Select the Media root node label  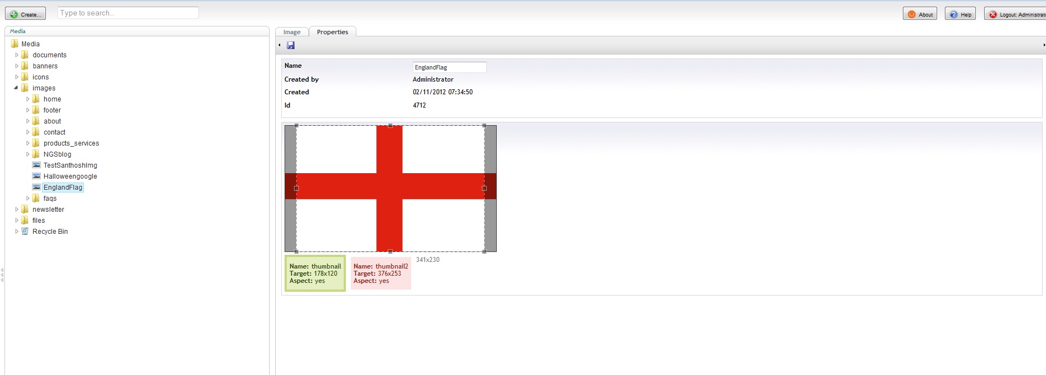(x=30, y=44)
